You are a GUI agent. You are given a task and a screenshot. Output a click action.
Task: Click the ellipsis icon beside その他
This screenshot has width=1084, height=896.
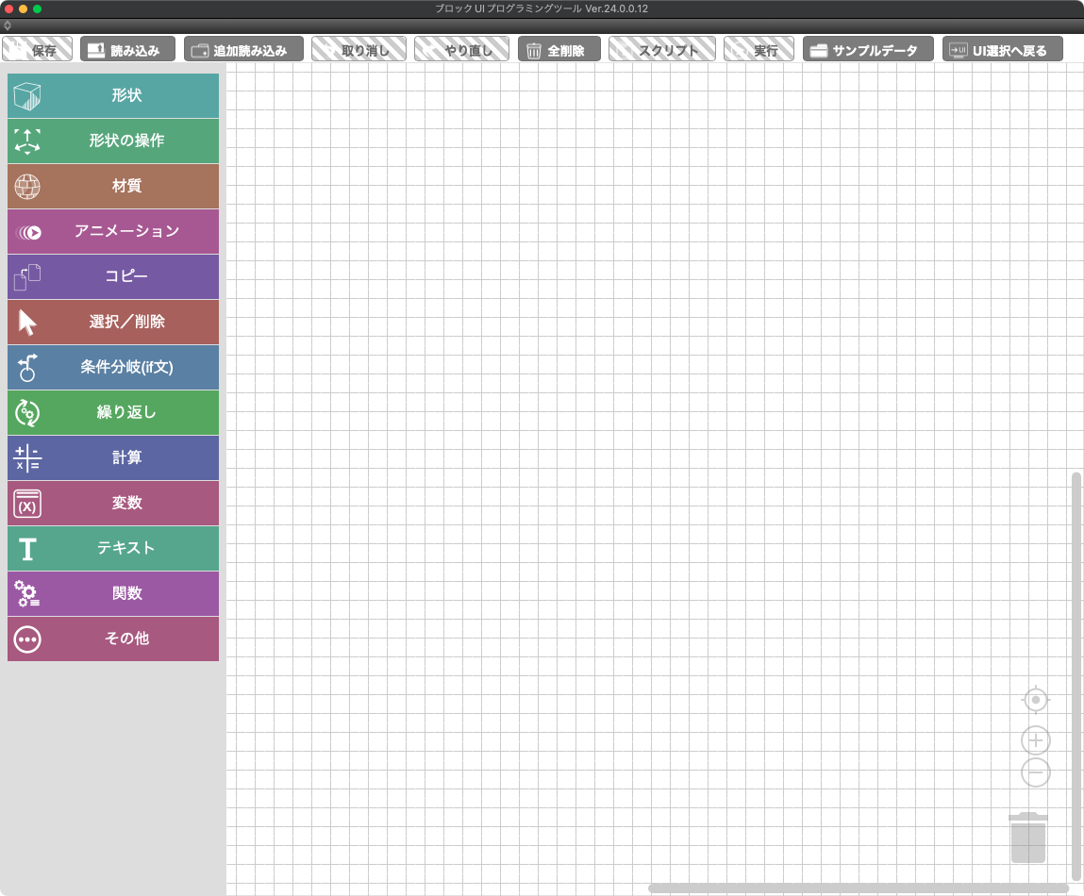27,639
